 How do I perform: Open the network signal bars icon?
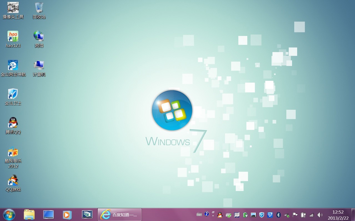(312, 215)
